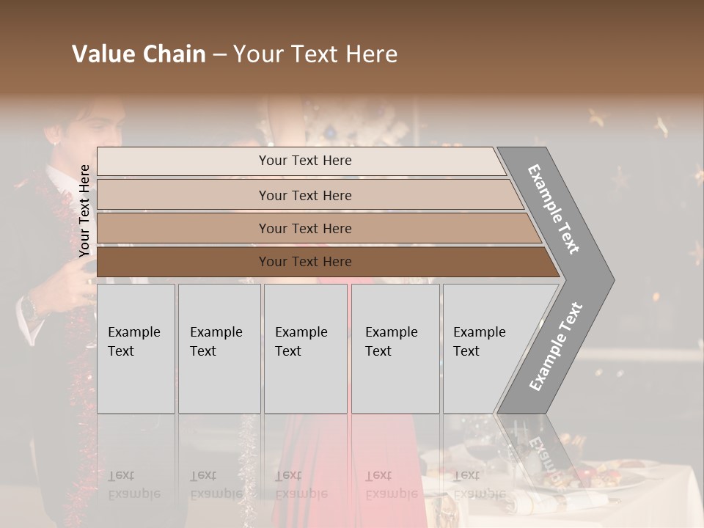Select the vertical "Your Text Here" label

tap(84, 210)
